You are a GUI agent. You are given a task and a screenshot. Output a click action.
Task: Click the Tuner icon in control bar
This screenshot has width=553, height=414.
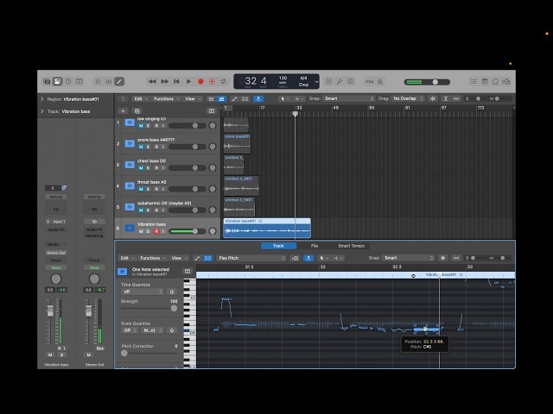340,81
